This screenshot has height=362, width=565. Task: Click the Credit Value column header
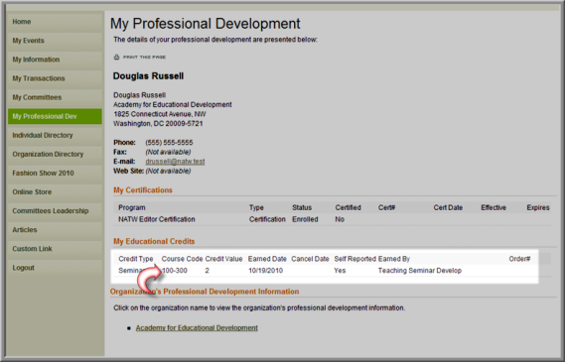[223, 259]
